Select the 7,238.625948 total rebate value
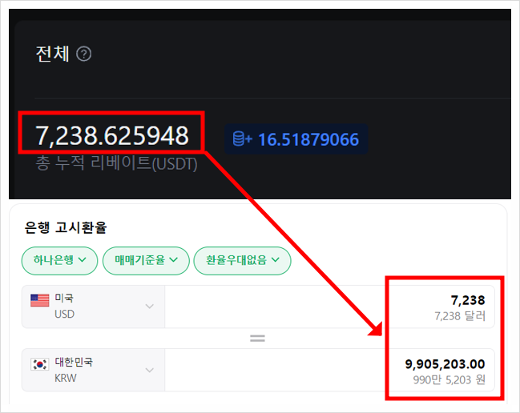 click(x=112, y=135)
